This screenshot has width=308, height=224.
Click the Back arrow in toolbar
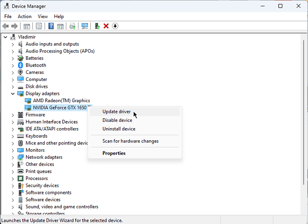click(5, 26)
